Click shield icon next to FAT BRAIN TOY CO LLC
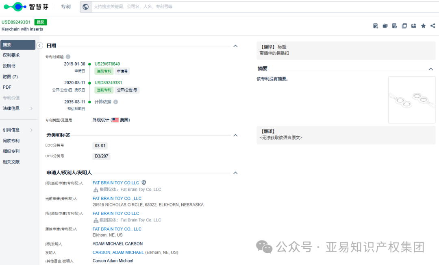The height and width of the screenshot is (265, 439). click(143, 183)
